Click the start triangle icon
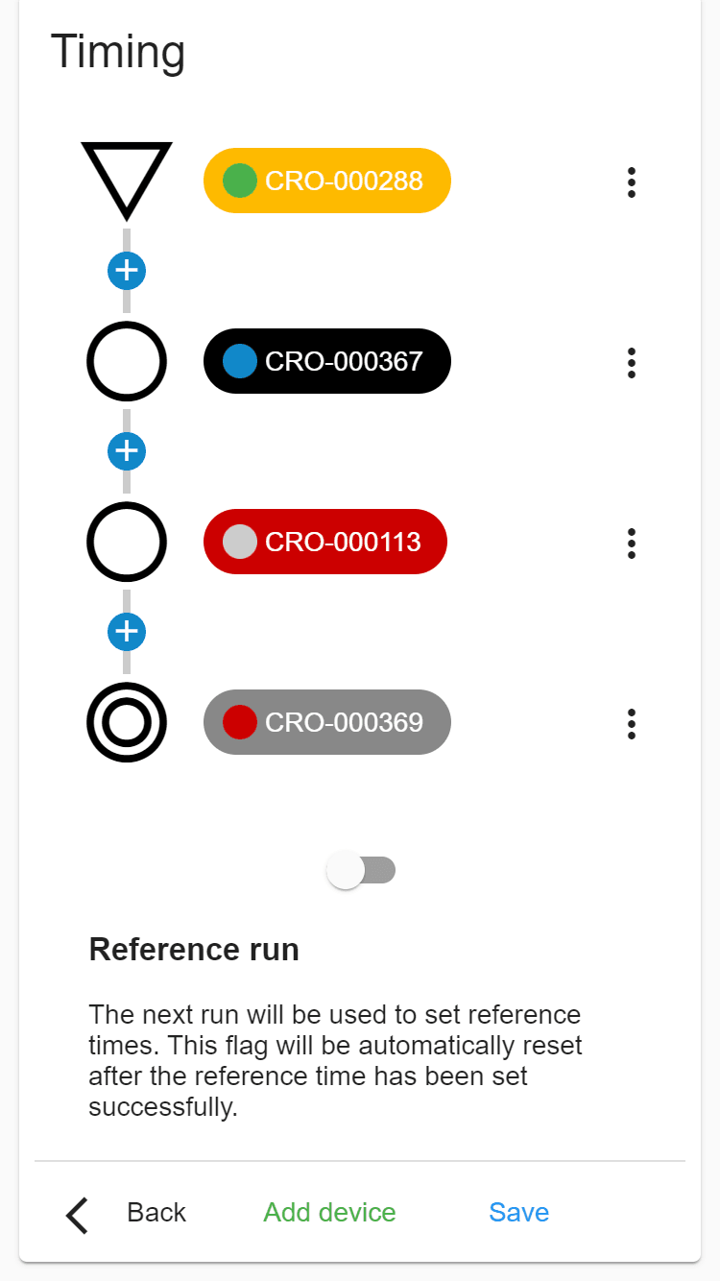Viewport: 720px width, 1281px height. coord(127,180)
